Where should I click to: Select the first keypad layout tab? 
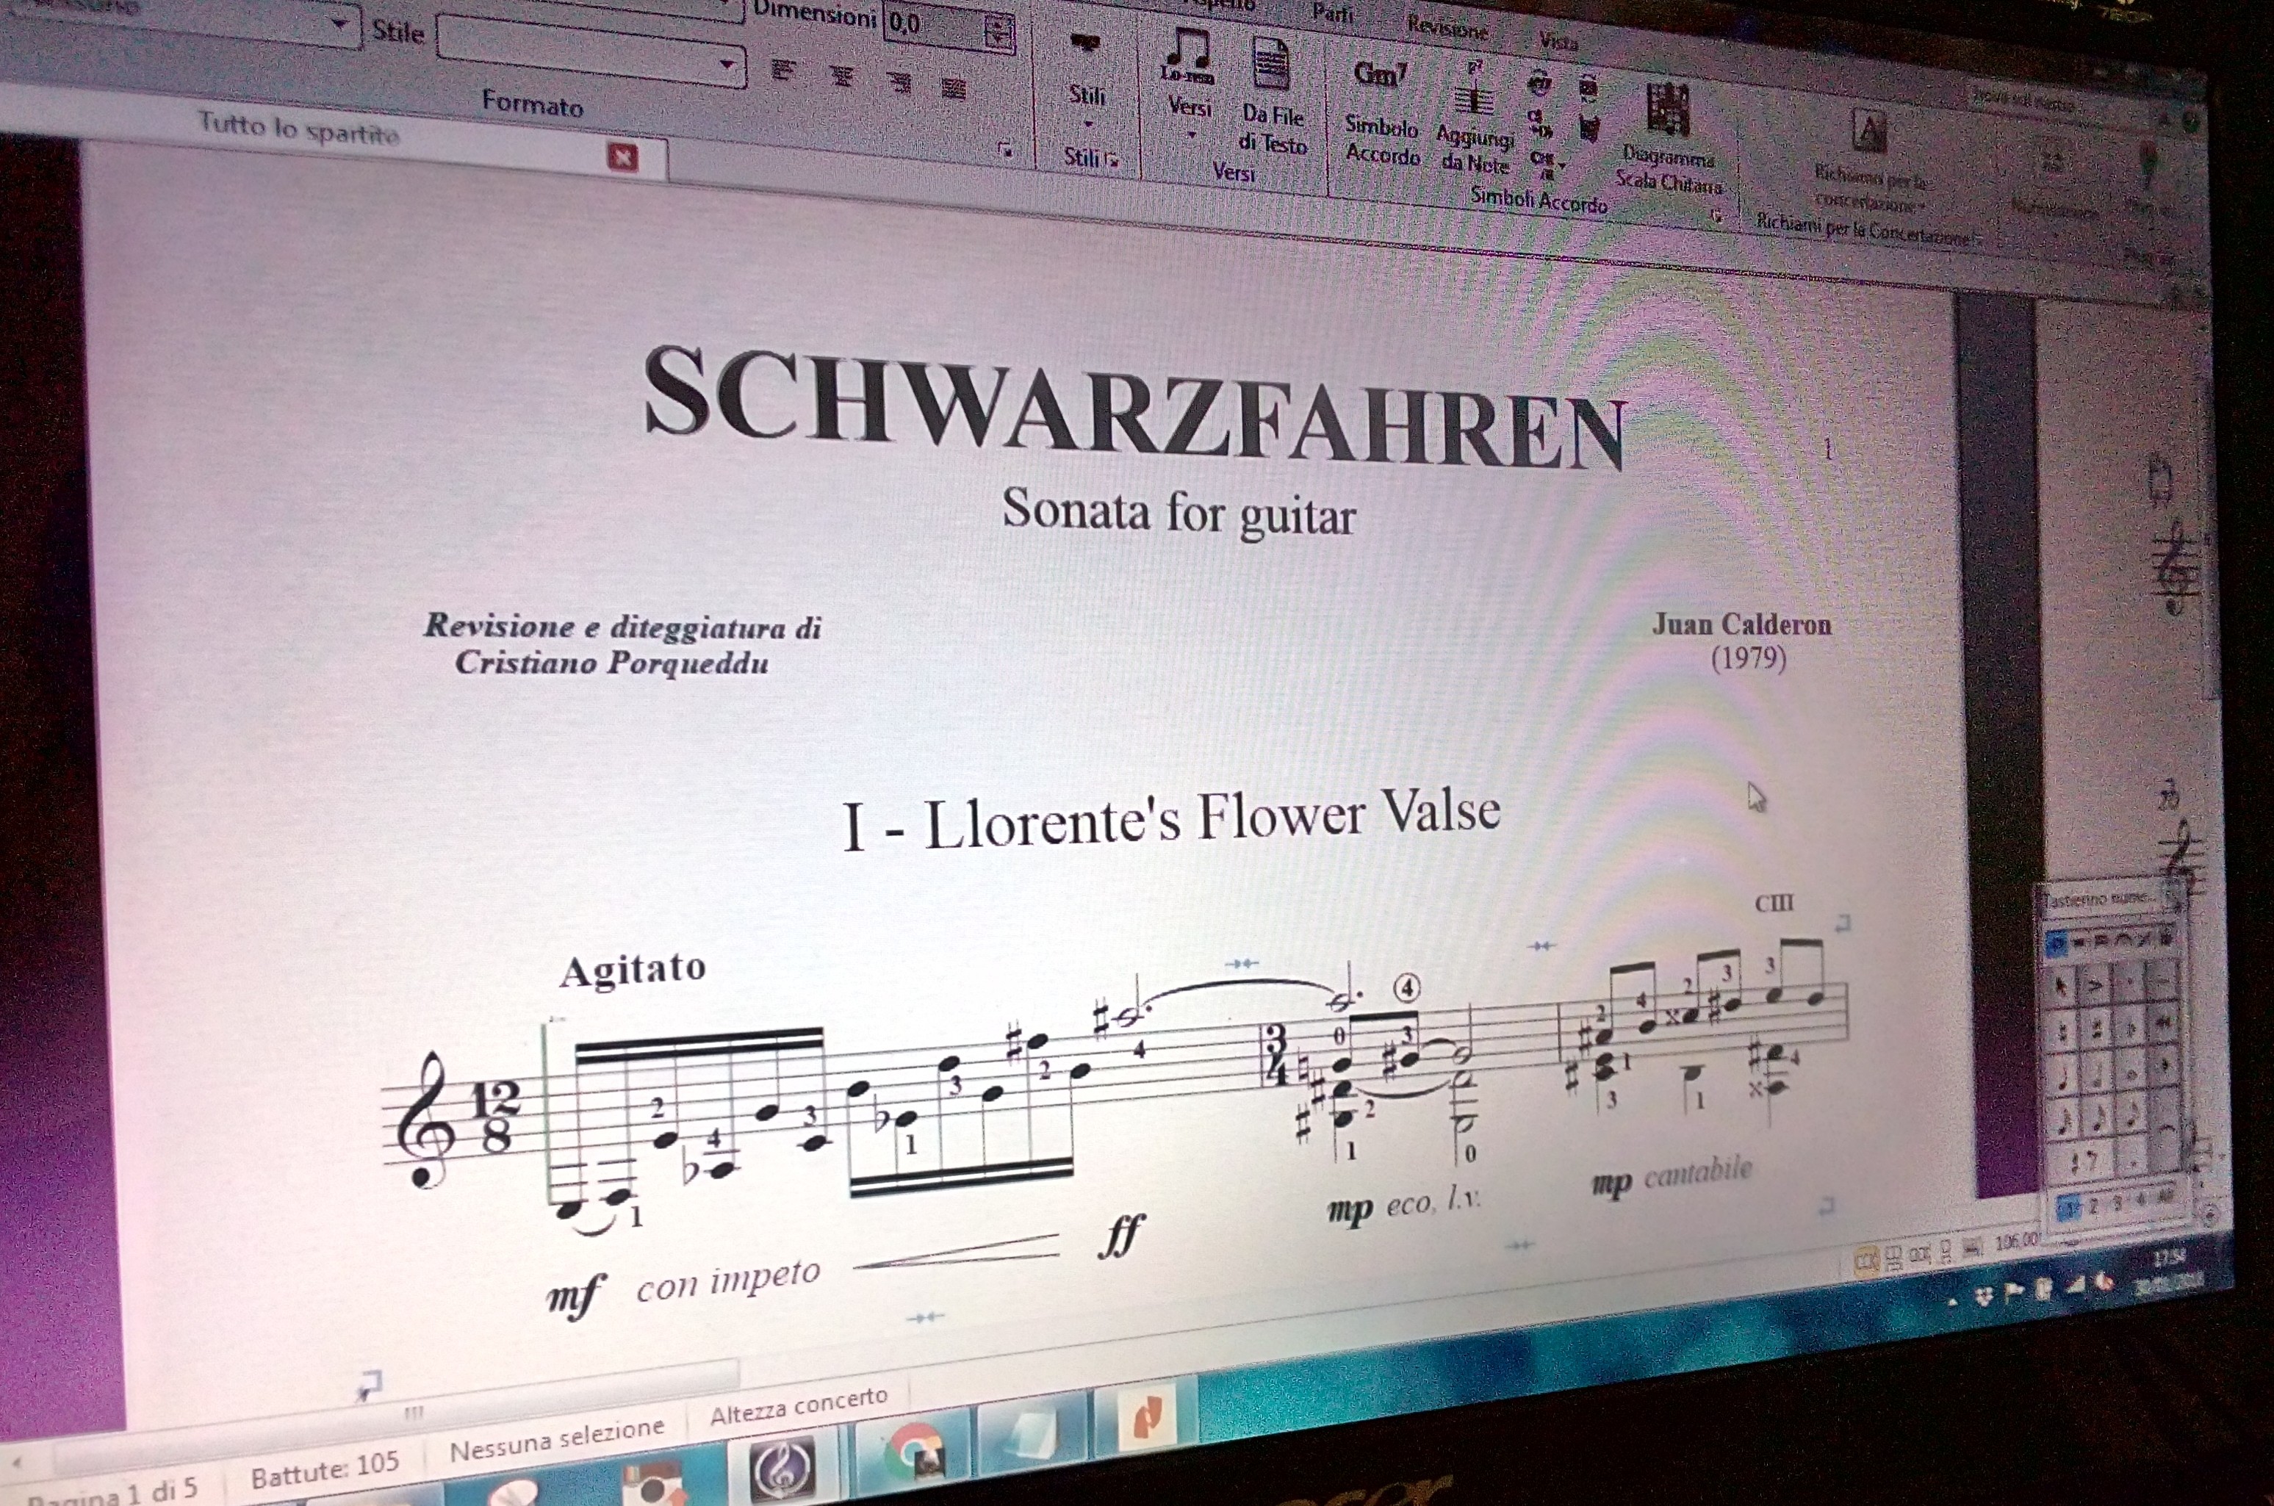tap(2056, 944)
